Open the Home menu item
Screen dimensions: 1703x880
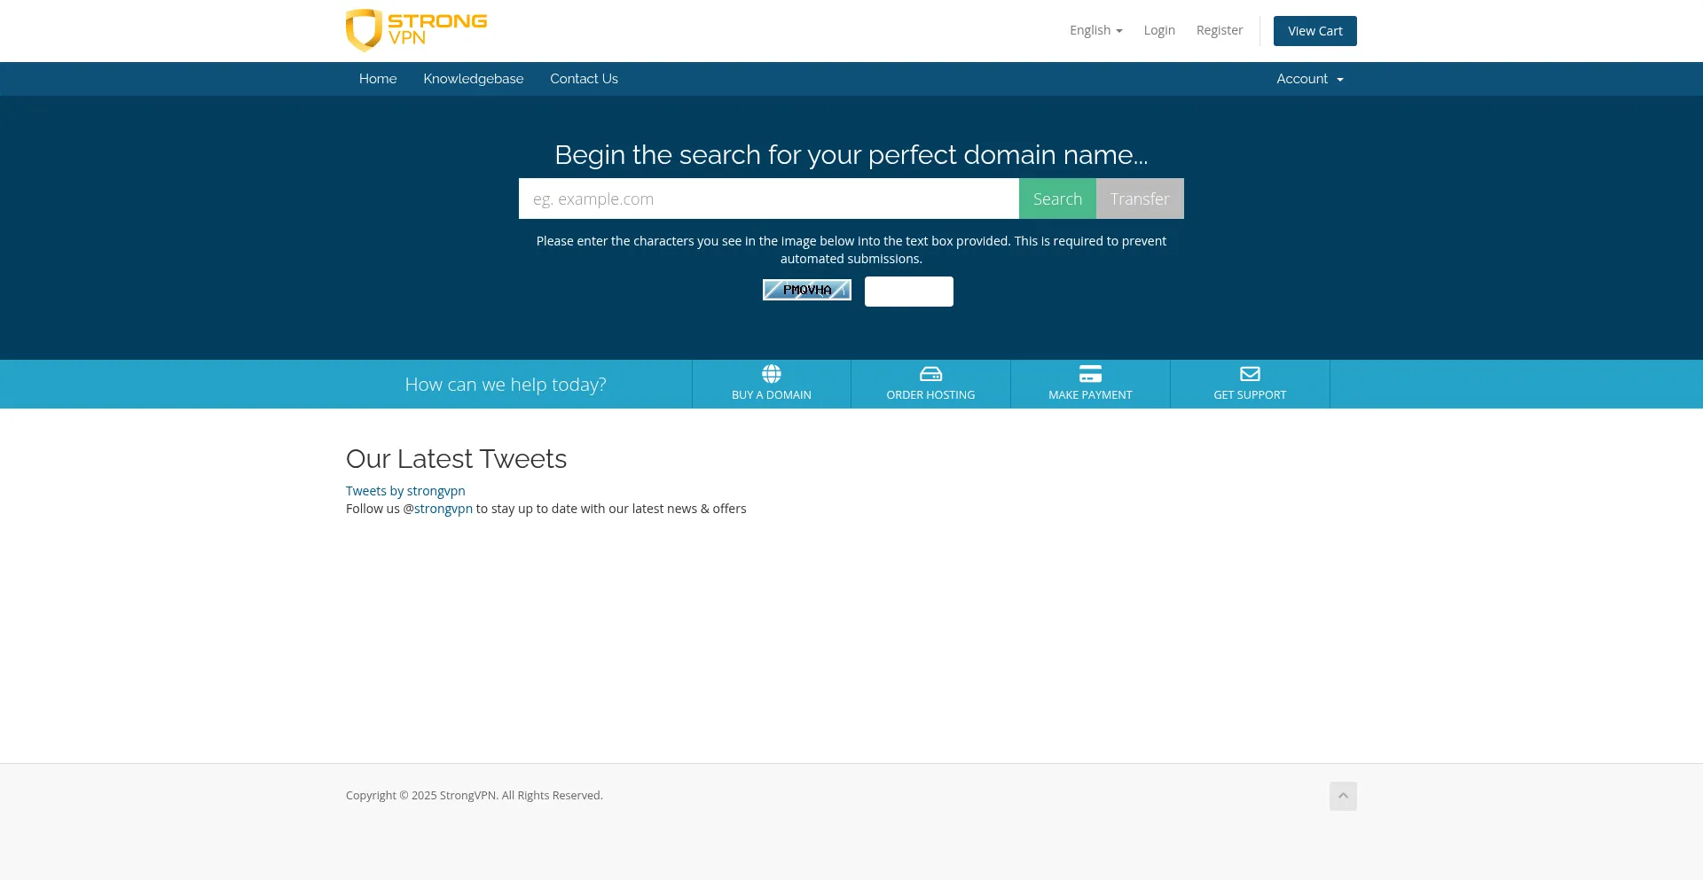(378, 79)
